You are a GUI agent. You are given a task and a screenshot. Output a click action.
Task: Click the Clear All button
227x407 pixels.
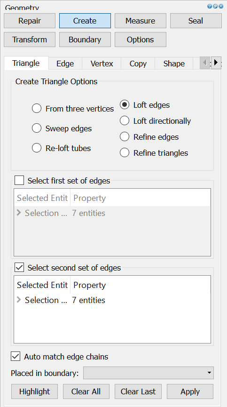point(86,391)
